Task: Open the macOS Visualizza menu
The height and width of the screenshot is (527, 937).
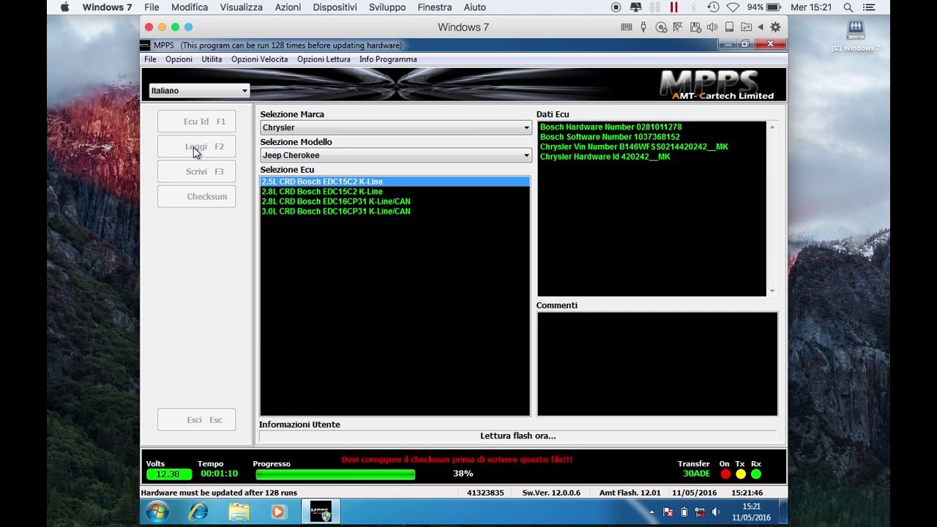Action: coord(241,7)
